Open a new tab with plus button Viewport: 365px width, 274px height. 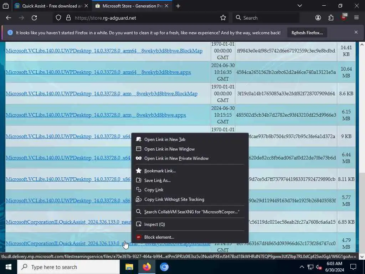coord(178,6)
